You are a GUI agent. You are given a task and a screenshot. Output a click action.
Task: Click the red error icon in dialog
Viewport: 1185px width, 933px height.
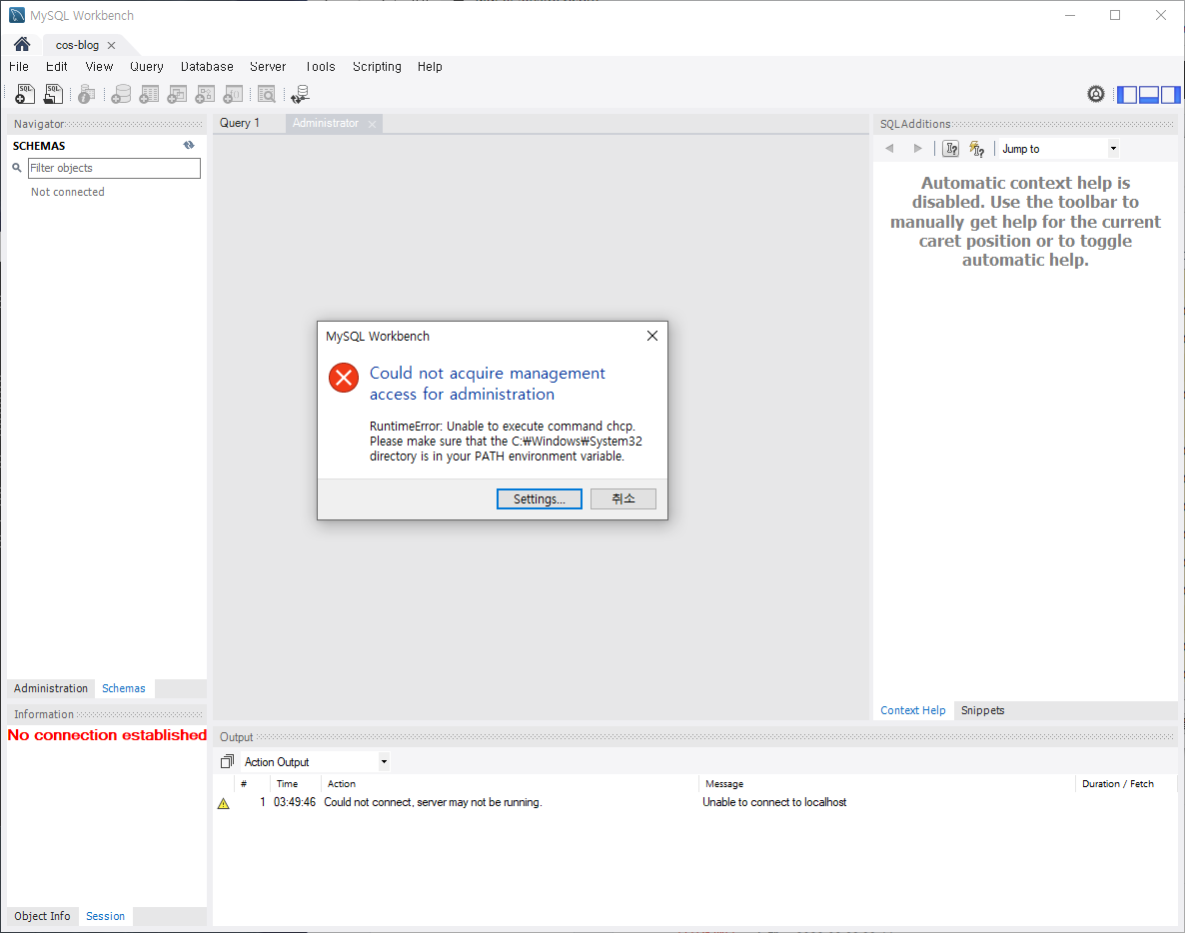[x=344, y=377]
